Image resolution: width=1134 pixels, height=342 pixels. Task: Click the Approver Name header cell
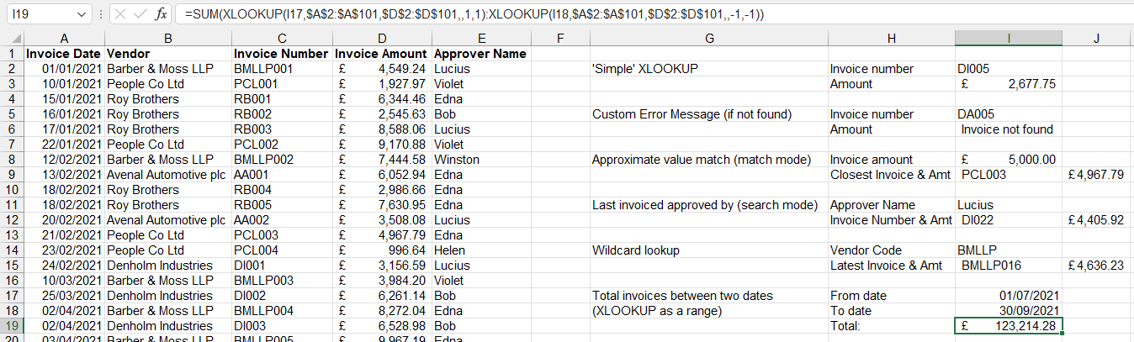tap(480, 54)
